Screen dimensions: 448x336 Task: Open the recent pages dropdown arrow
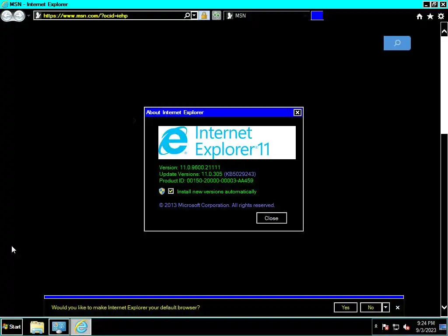28,16
